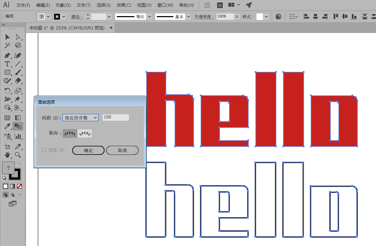Select the Artboard tool
Viewport: 376px width, 246px height.
coord(7,146)
